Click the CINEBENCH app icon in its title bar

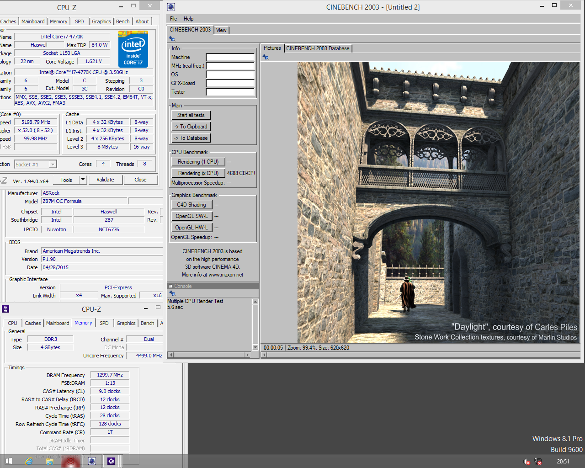171,7
